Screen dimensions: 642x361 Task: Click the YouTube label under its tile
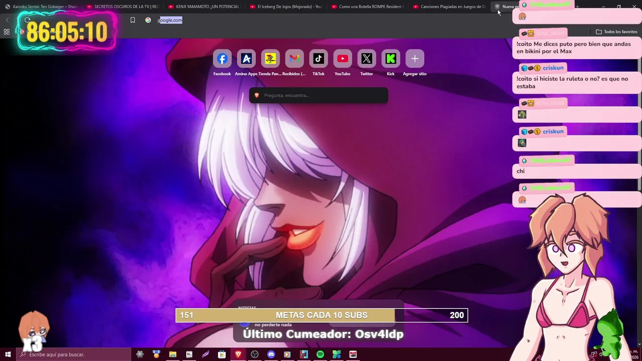pyautogui.click(x=343, y=74)
